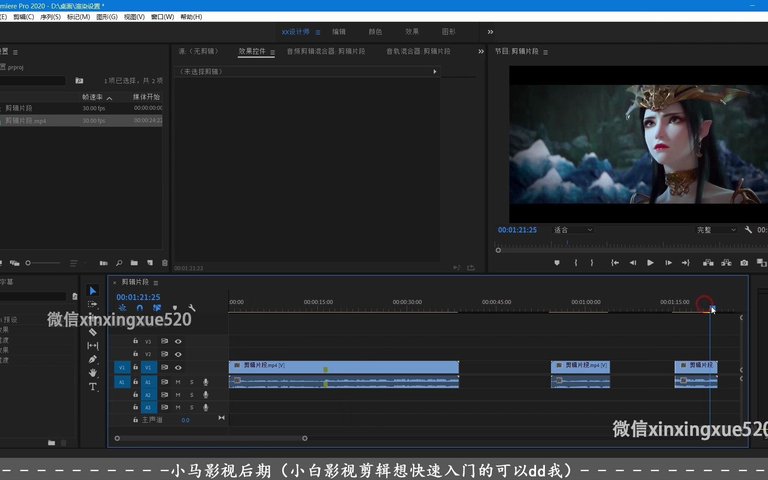
Task: Open timeline display settings wrench
Action: point(192,308)
